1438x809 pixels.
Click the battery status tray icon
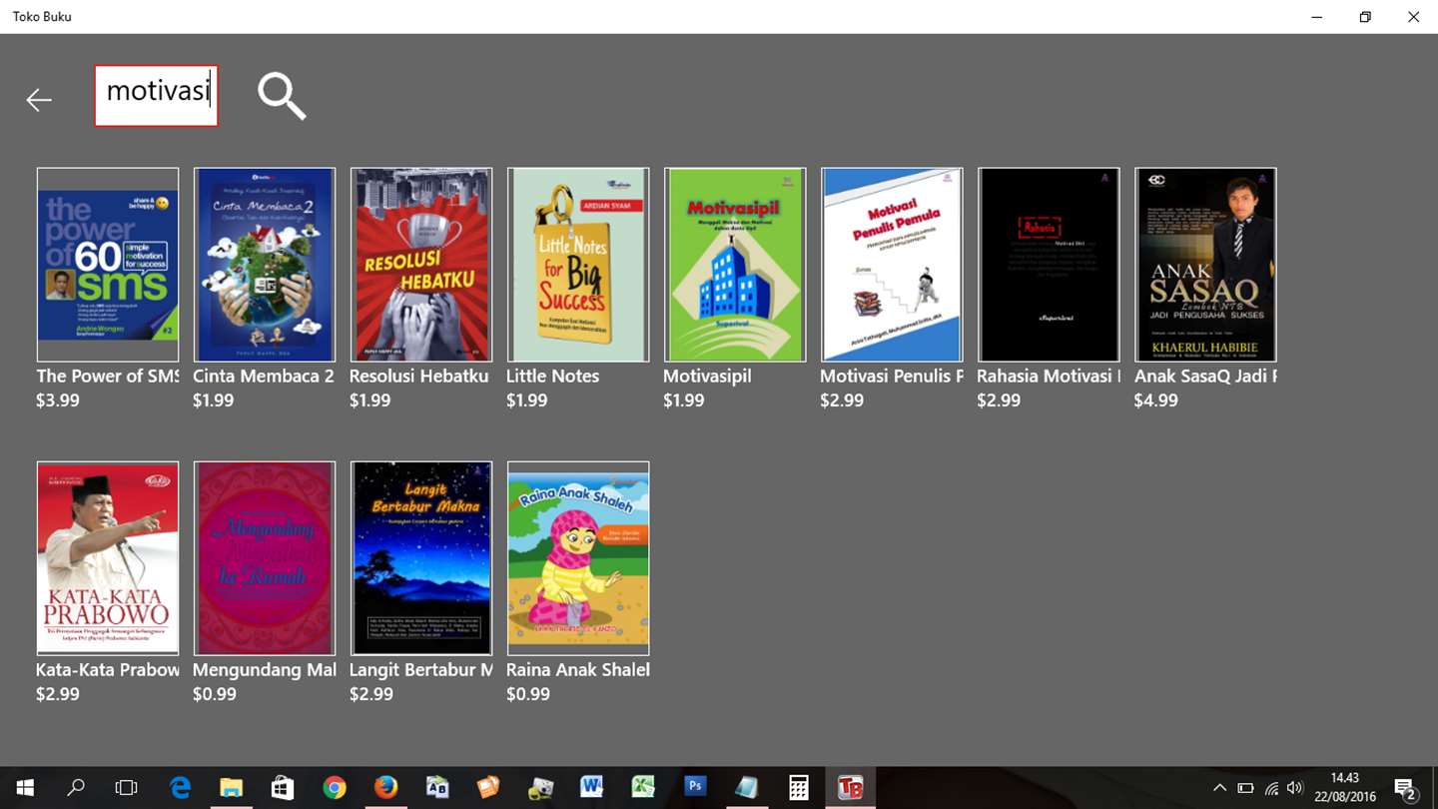pyautogui.click(x=1245, y=788)
